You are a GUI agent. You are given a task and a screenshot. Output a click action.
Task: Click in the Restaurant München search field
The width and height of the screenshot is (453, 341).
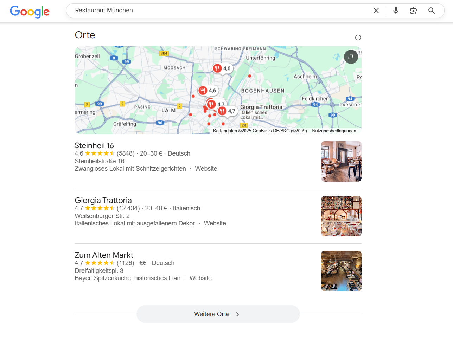tap(211, 11)
